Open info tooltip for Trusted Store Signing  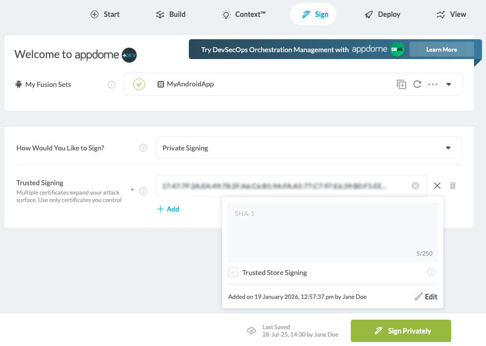[431, 272]
